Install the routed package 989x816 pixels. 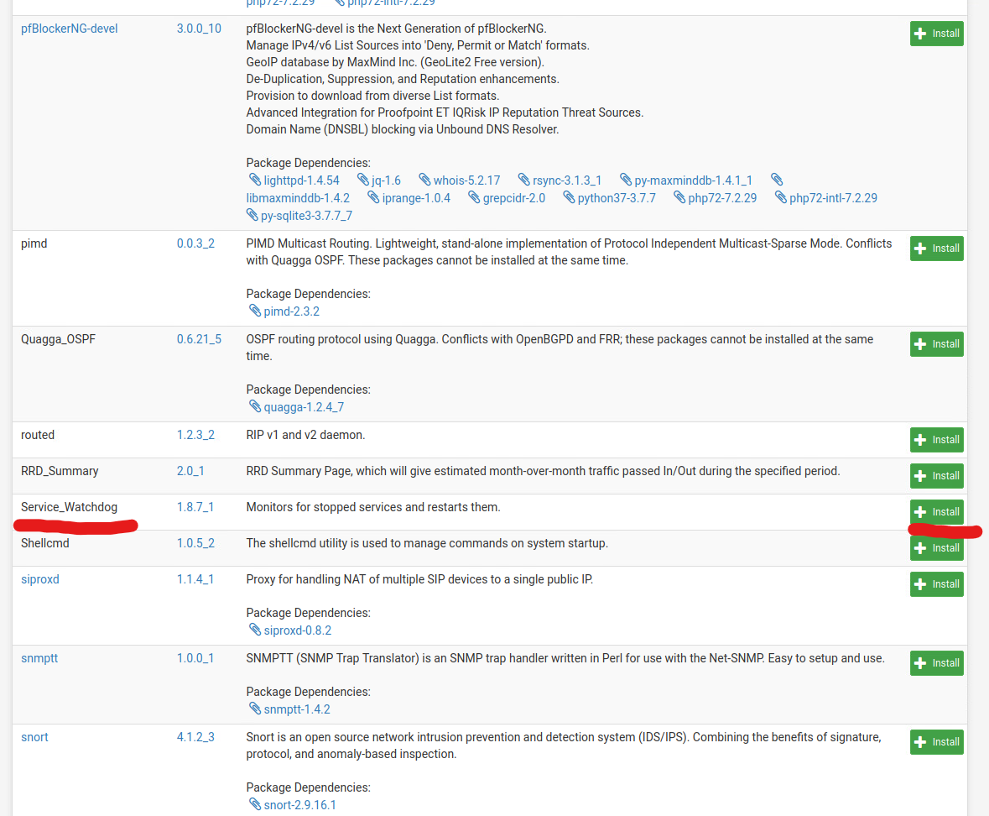coord(937,440)
